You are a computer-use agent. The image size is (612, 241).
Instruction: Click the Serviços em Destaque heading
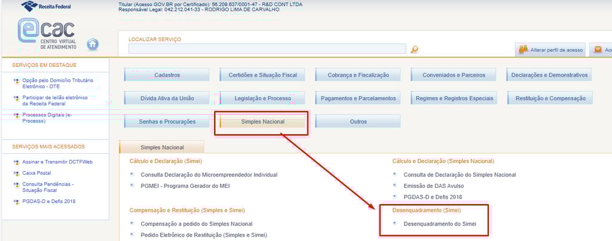click(x=44, y=65)
